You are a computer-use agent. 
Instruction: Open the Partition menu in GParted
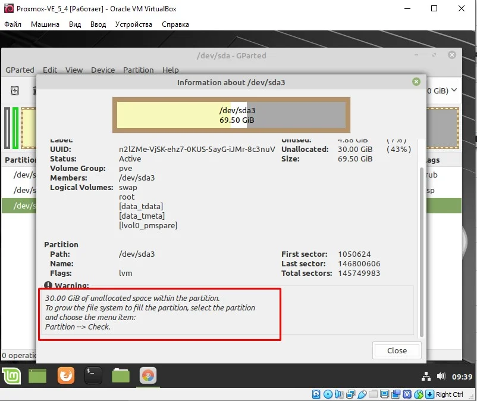(139, 70)
